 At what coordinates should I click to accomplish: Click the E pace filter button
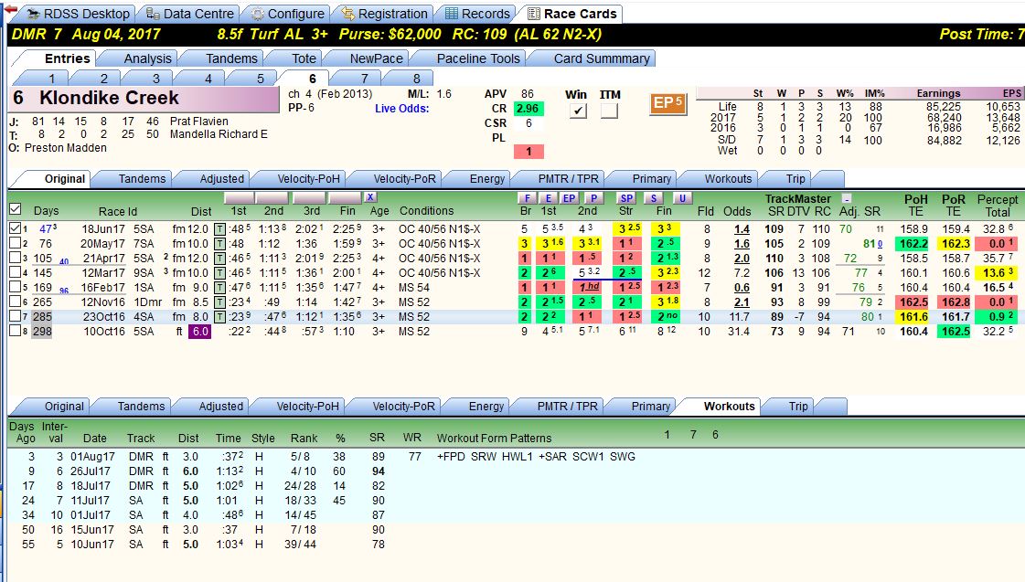[549, 198]
